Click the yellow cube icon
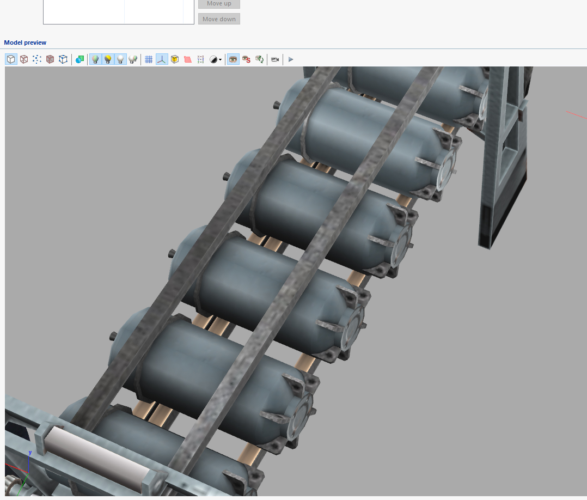The width and height of the screenshot is (587, 500). (175, 59)
